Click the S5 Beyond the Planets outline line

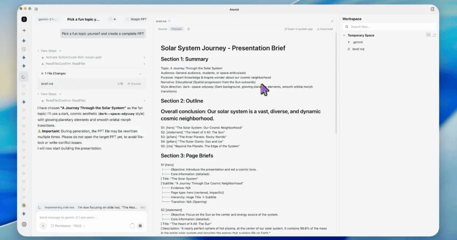(x=200, y=146)
